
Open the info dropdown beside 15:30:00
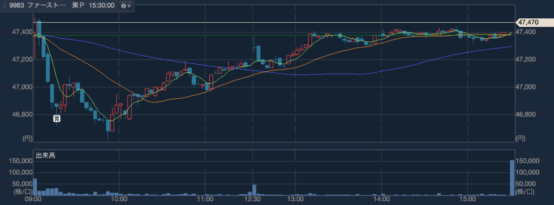click(126, 5)
